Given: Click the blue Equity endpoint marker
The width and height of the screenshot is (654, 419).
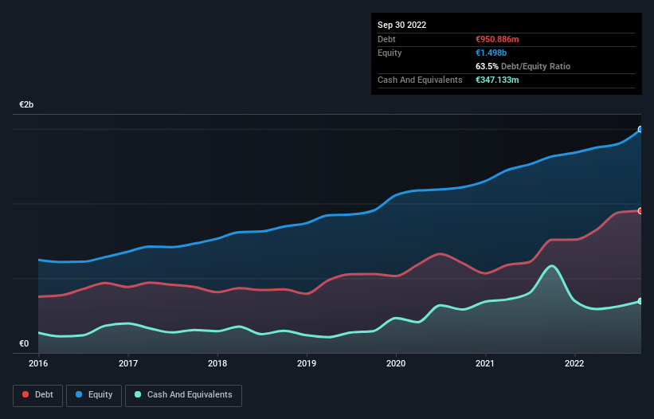Looking at the screenshot, I should tap(640, 130).
